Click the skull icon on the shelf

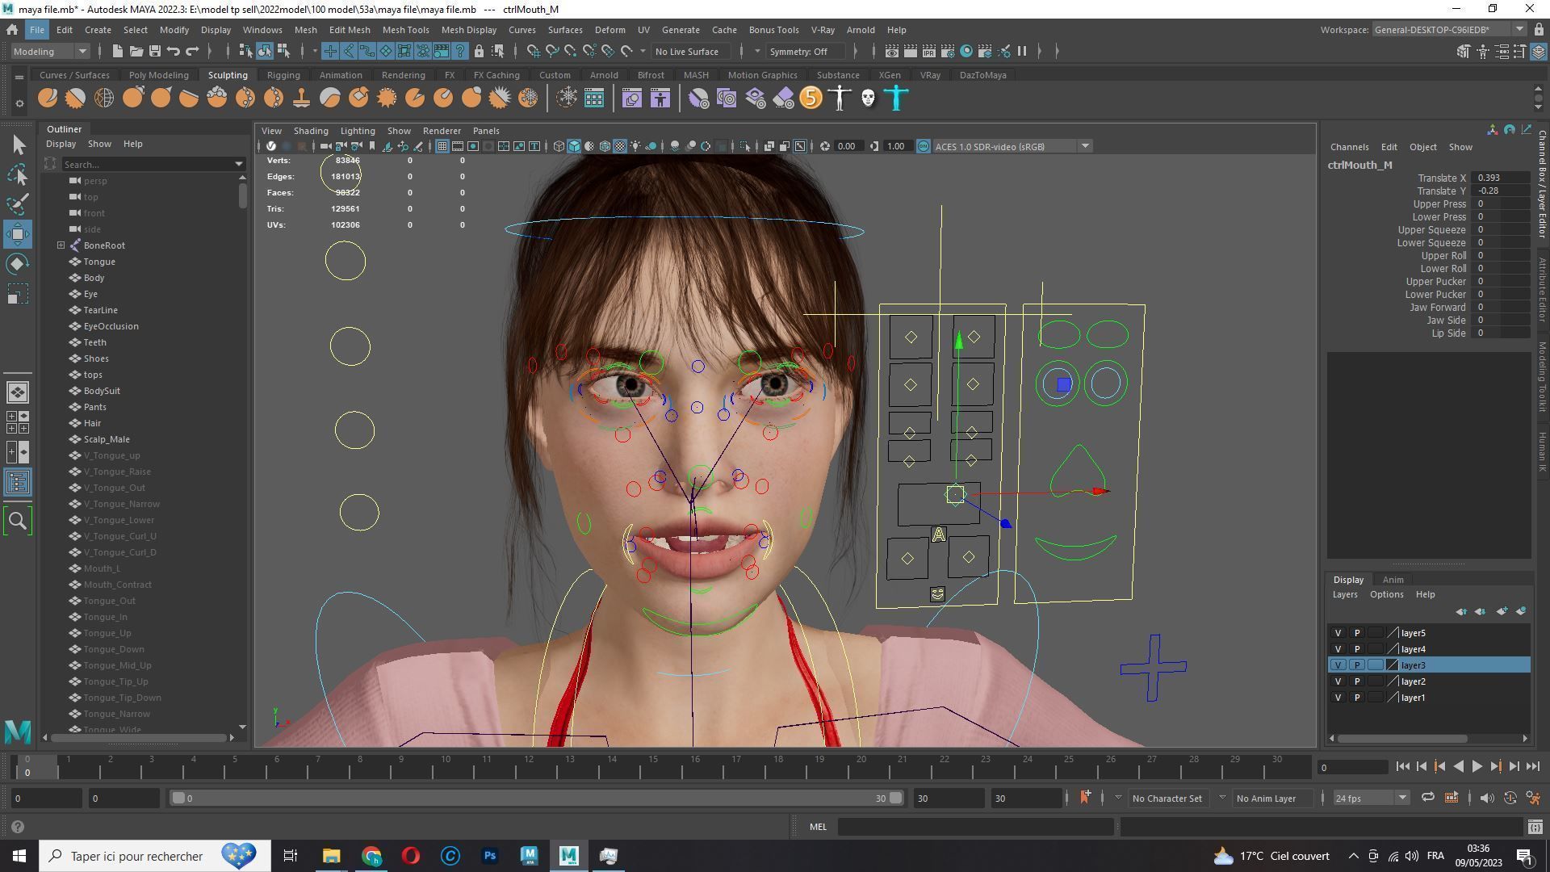click(868, 99)
